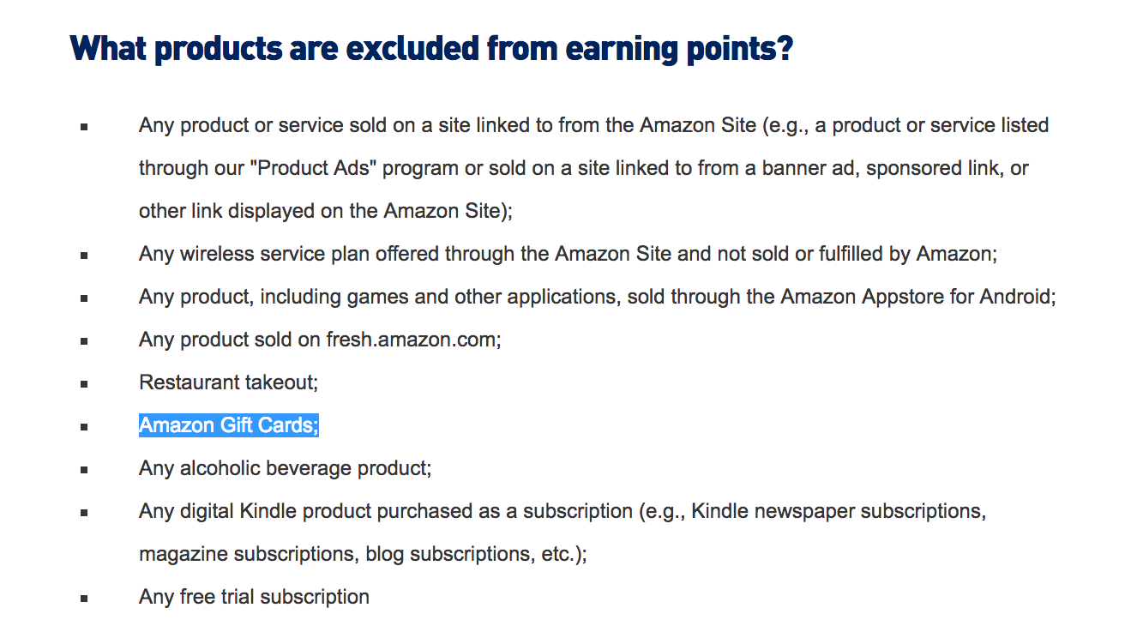Click the Restaurant takeout list item
The width and height of the screenshot is (1137, 638).
(229, 382)
